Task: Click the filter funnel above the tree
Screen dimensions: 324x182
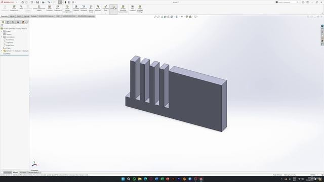Action: [2, 25]
